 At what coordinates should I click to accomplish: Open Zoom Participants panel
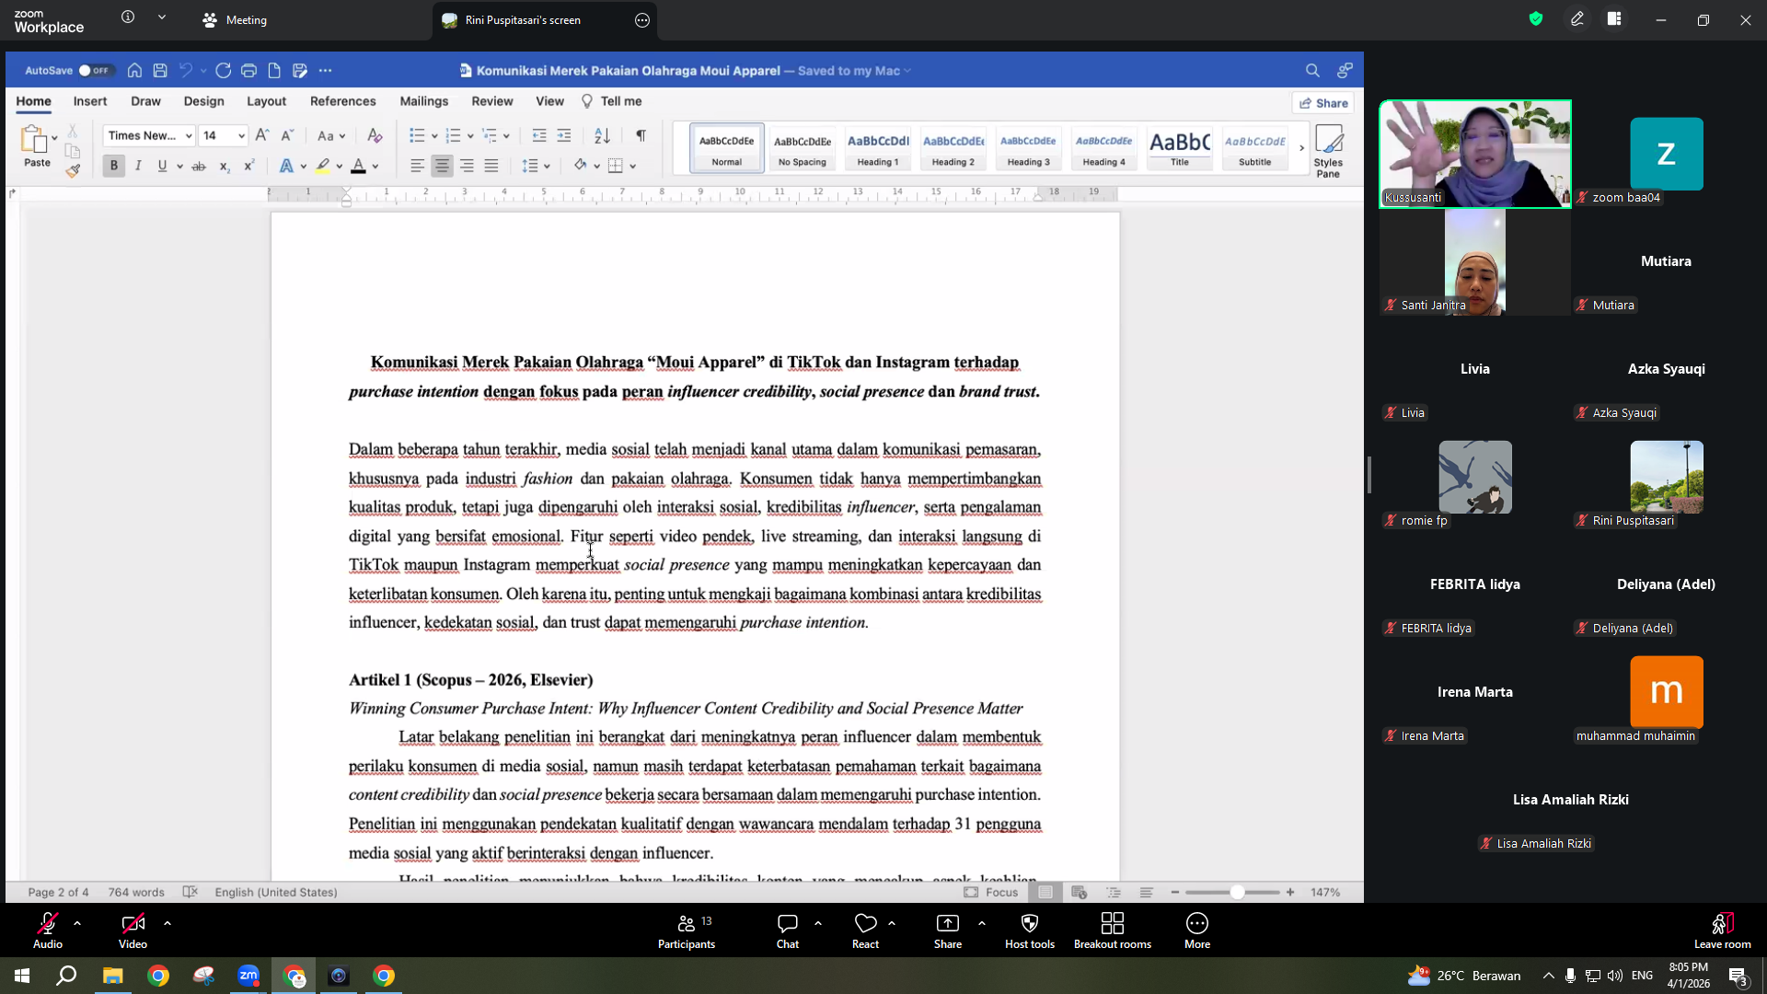pyautogui.click(x=687, y=930)
